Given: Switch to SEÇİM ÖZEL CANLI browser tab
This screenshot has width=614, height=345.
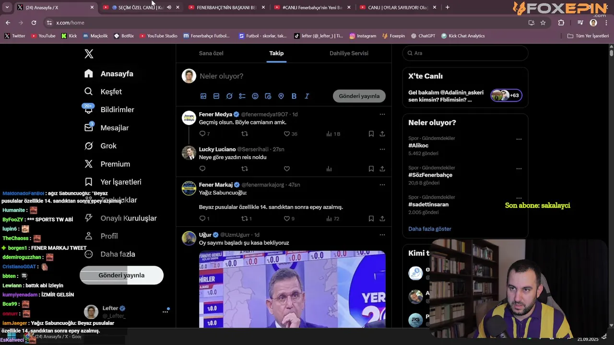Looking at the screenshot, I should point(141,8).
